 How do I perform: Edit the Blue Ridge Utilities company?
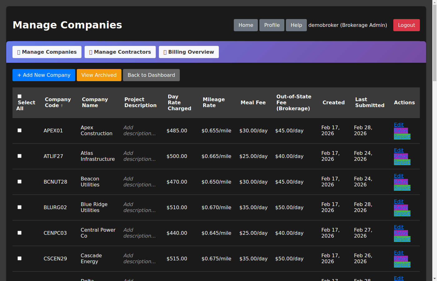tap(399, 201)
